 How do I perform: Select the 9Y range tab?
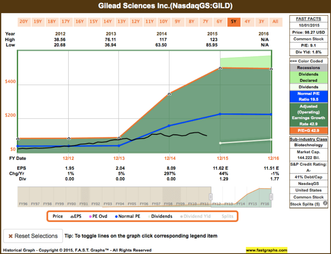pyautogui.click(x=178, y=22)
